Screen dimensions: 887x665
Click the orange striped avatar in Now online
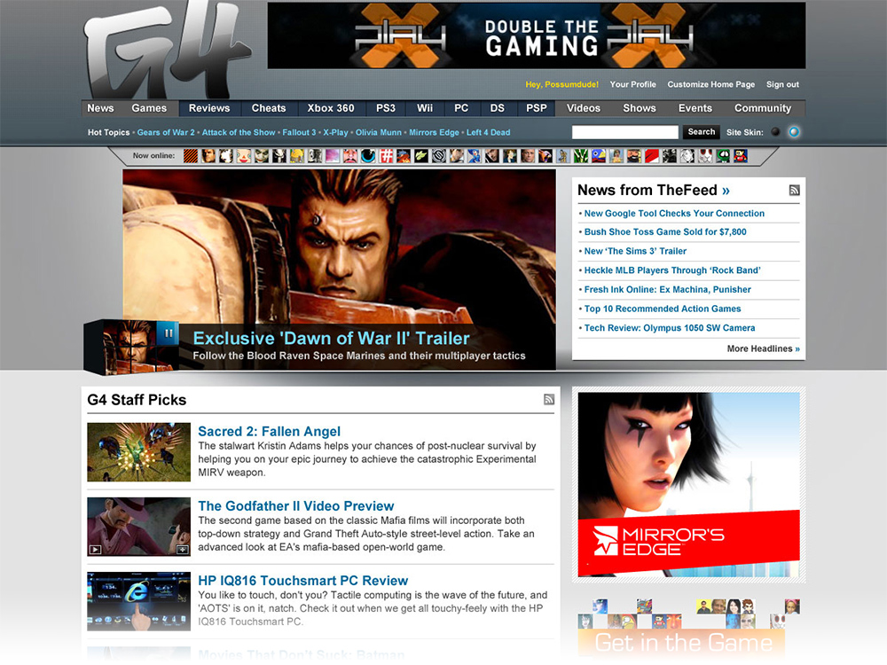(191, 155)
